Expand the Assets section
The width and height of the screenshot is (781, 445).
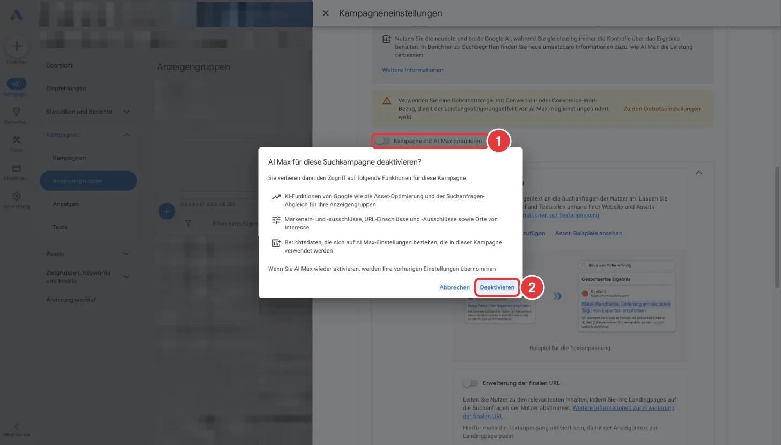tap(127, 254)
